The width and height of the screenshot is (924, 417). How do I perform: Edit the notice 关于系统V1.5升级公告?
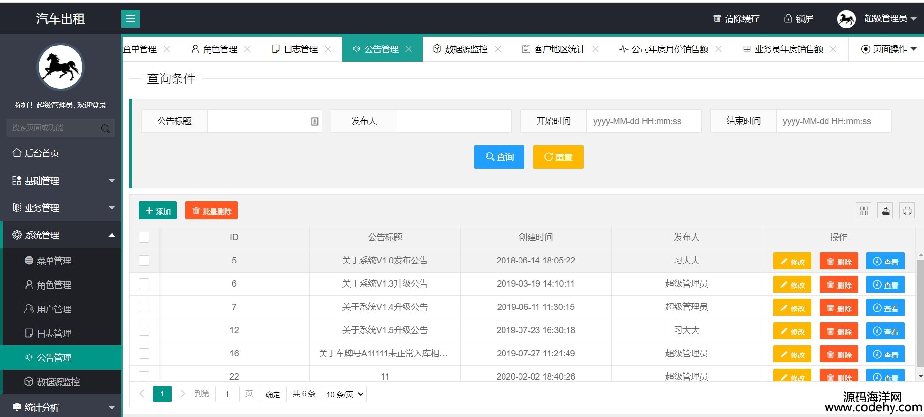(792, 331)
